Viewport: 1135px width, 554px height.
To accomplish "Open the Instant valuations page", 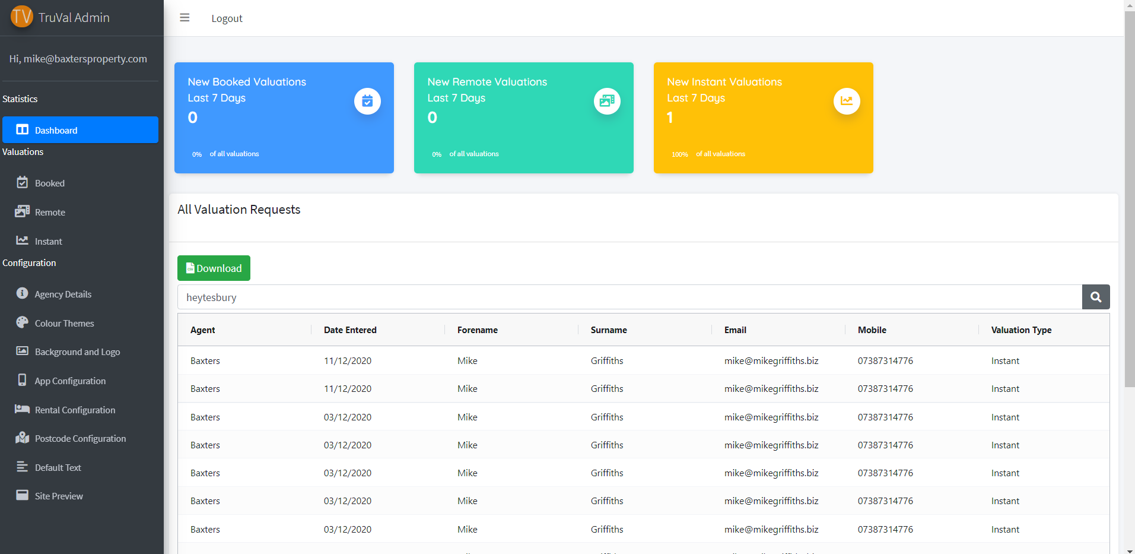I will point(80,241).
